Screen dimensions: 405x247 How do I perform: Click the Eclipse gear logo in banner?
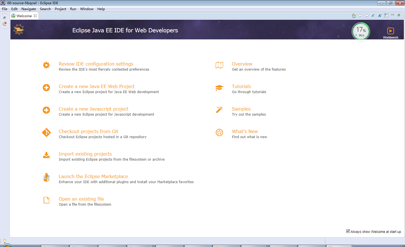tap(19, 30)
